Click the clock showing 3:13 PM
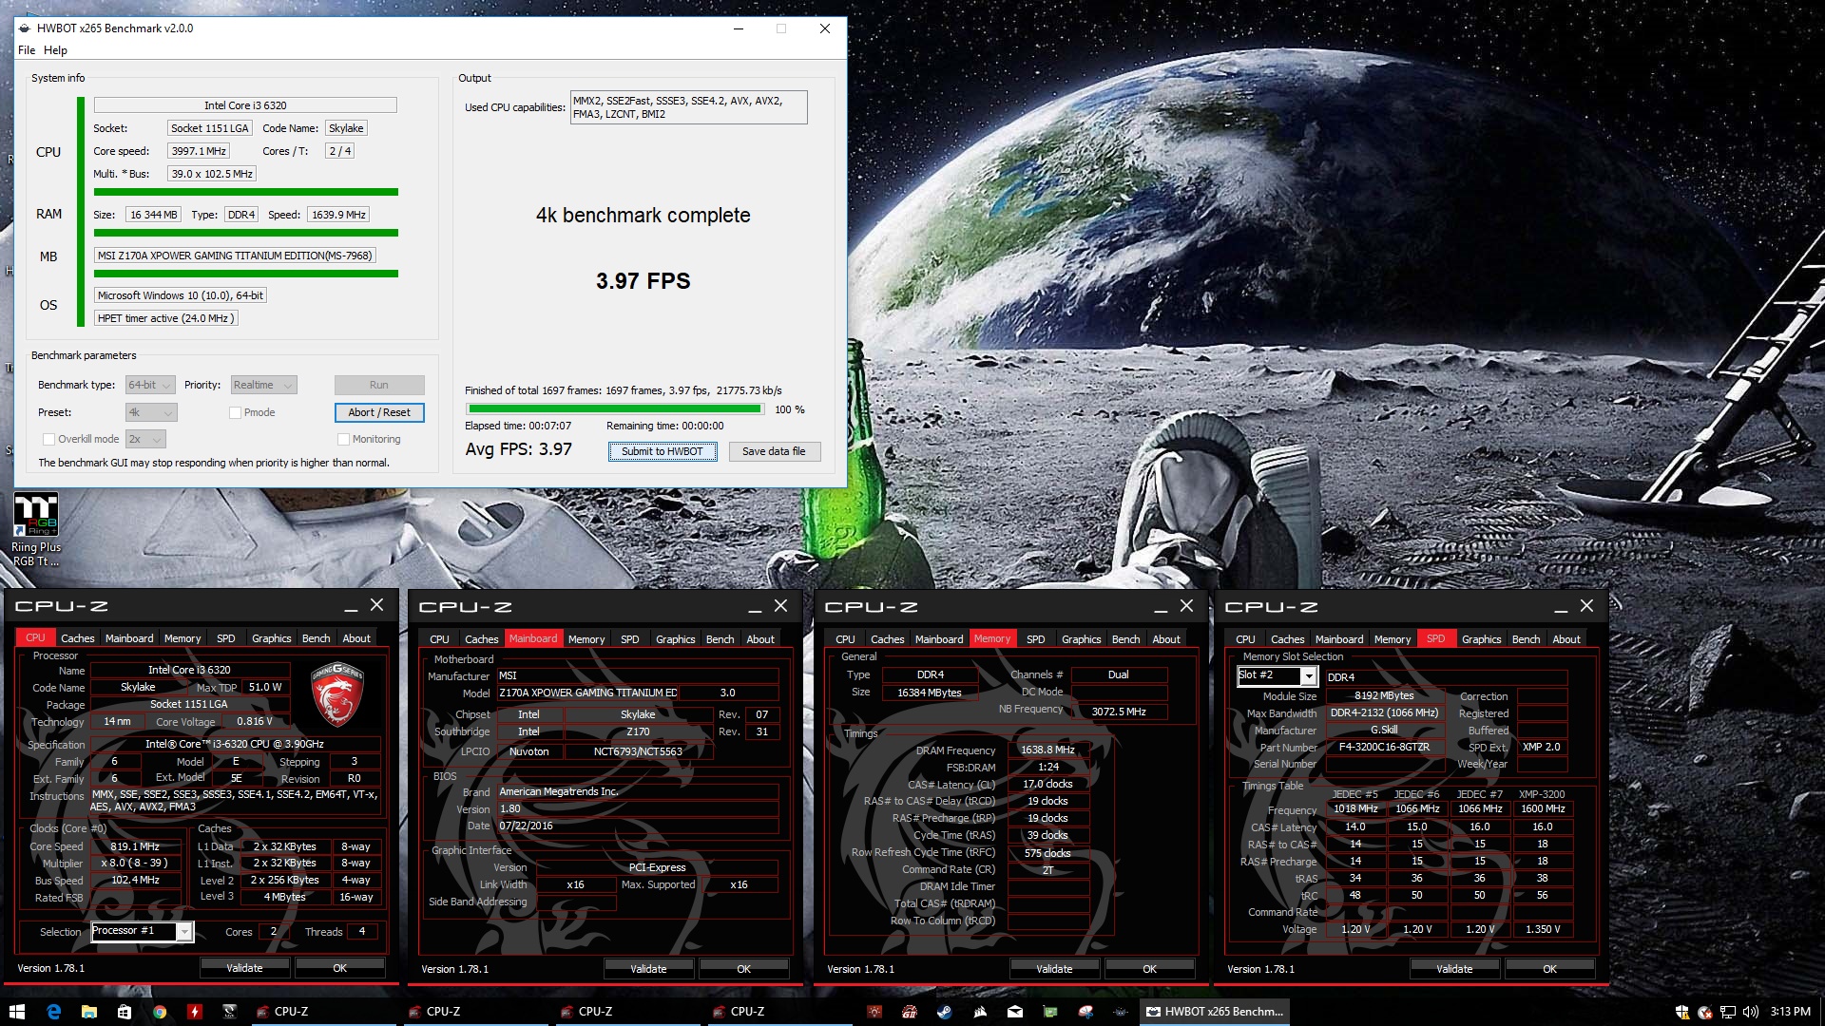Viewport: 1825px width, 1026px height. click(x=1790, y=1012)
